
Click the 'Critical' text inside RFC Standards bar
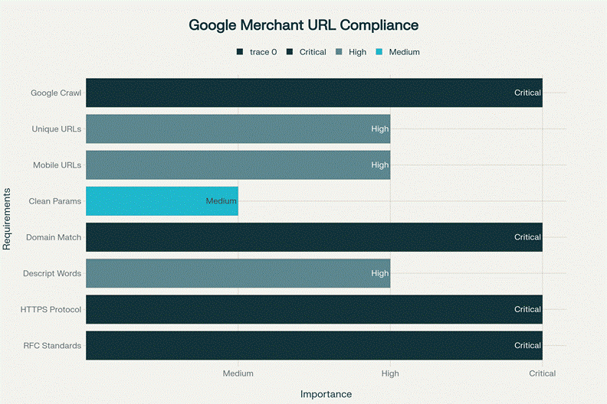point(527,346)
